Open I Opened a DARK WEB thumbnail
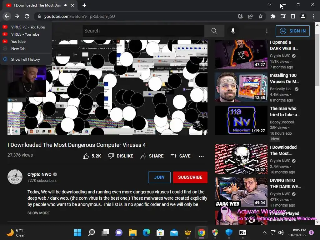Viewport: 320px width, 240px height. tap(241, 54)
